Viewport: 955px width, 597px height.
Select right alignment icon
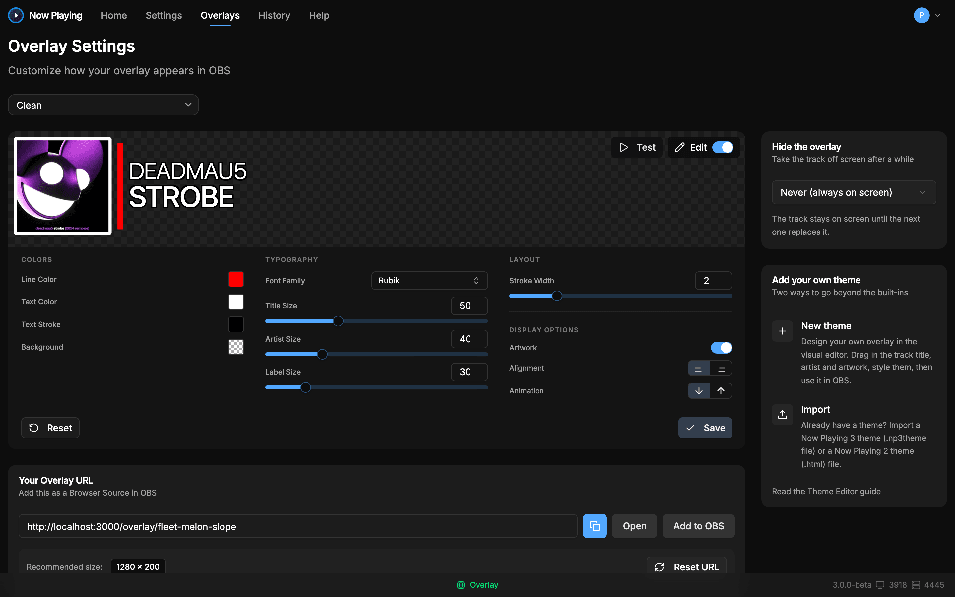(x=721, y=368)
